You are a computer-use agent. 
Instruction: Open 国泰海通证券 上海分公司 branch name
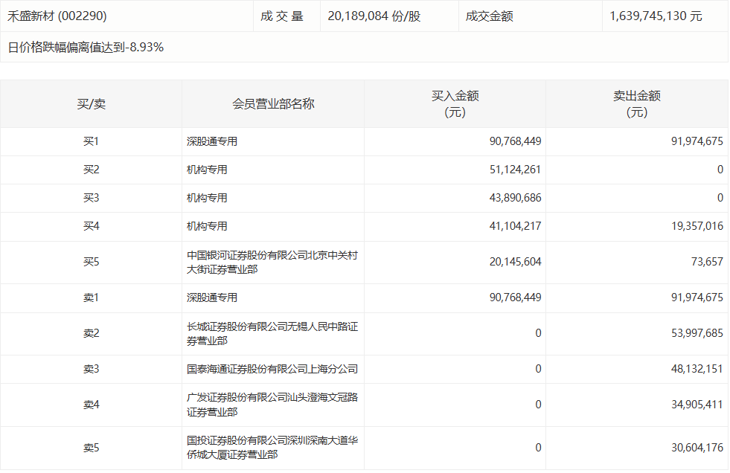pyautogui.click(x=272, y=369)
